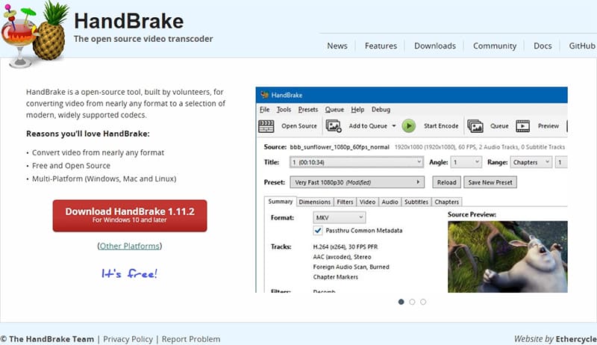Screen dimensions: 597x345
Task: Click the Source Preview bunny thumbnail
Action: [x=507, y=257]
